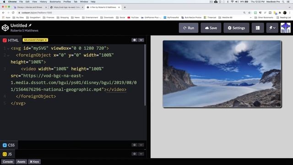Viewport: 293px width, 165px height.
Task: Open the Profiles menu
Action: pyautogui.click(x=67, y=2)
